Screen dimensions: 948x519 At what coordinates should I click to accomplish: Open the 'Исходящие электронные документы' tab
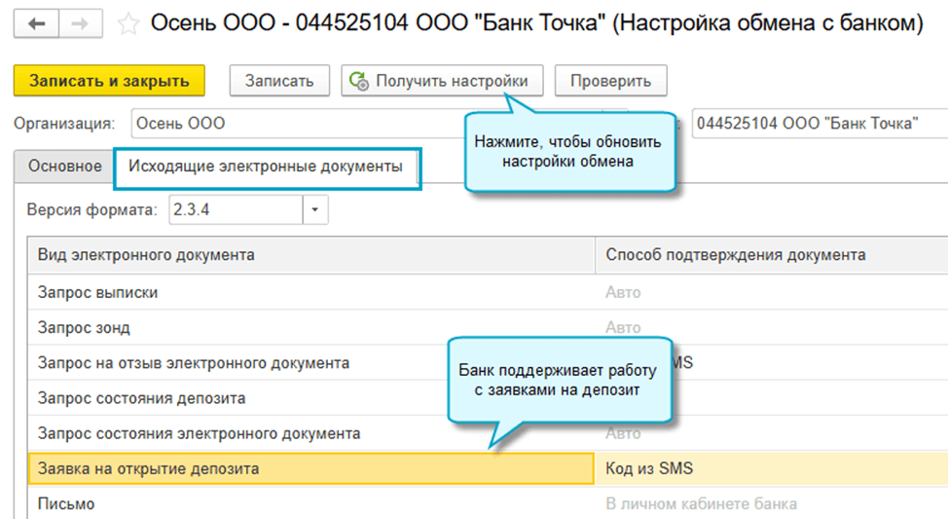pyautogui.click(x=266, y=167)
